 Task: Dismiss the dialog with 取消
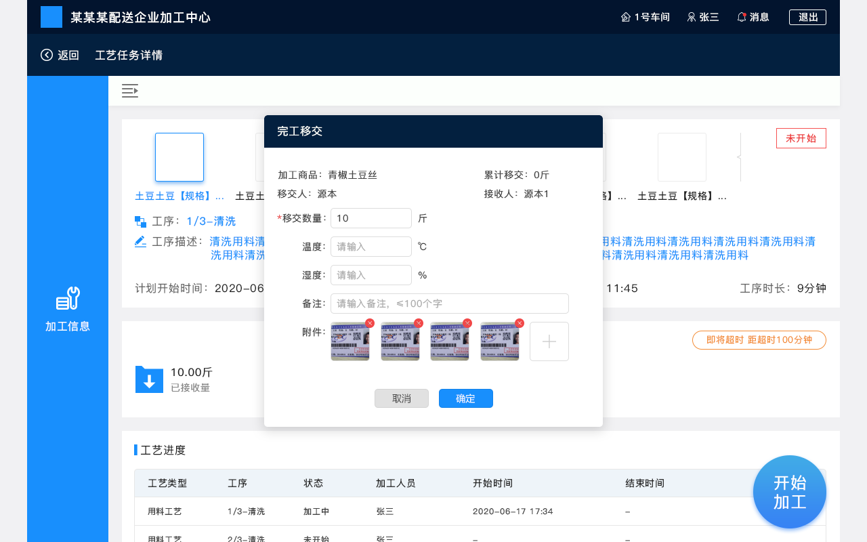pyautogui.click(x=401, y=398)
